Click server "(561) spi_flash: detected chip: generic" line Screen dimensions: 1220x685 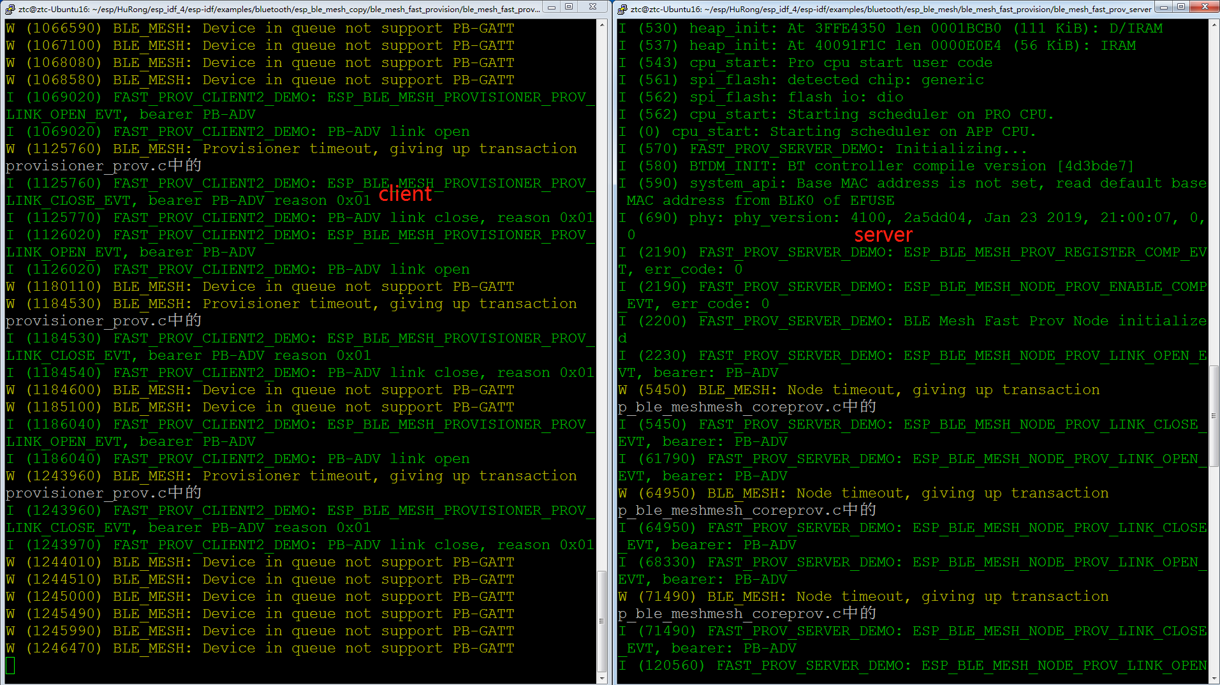[x=801, y=80]
